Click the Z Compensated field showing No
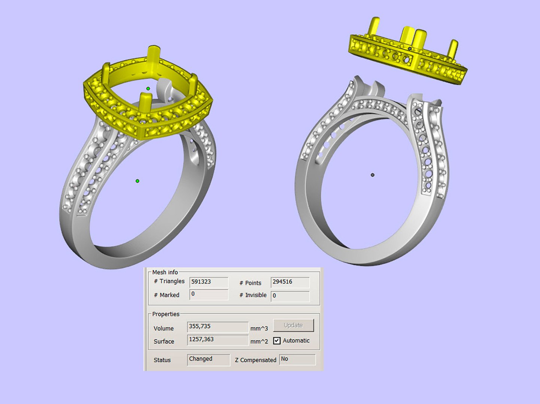540x404 pixels. (x=297, y=359)
